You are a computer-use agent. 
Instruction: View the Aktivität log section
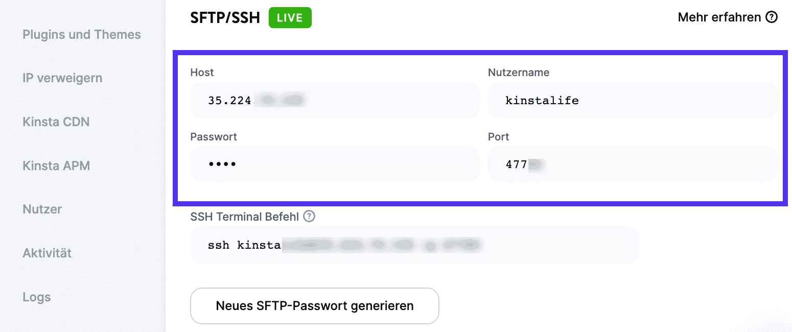click(46, 253)
